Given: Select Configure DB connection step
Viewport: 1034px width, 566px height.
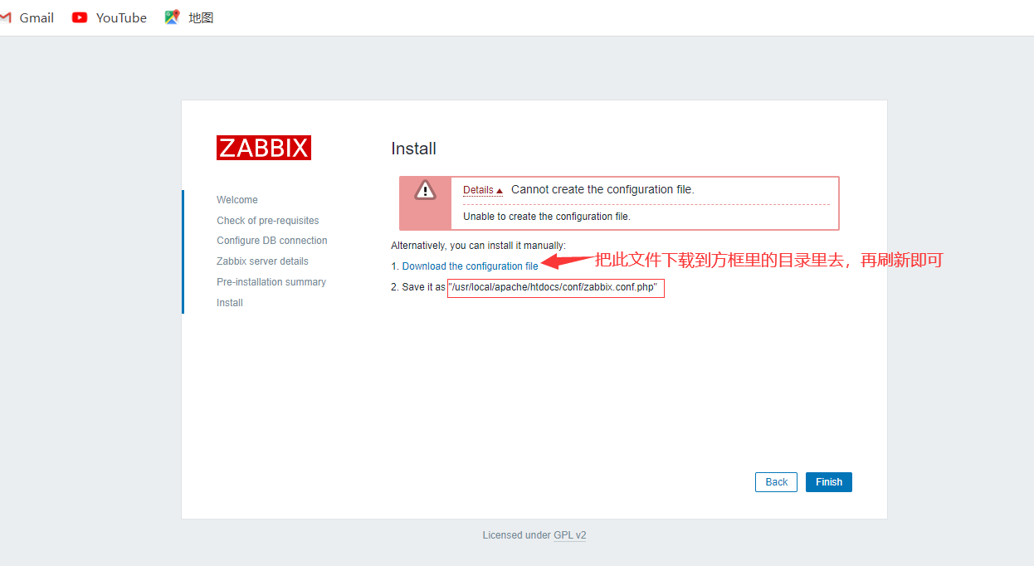Looking at the screenshot, I should coord(272,241).
